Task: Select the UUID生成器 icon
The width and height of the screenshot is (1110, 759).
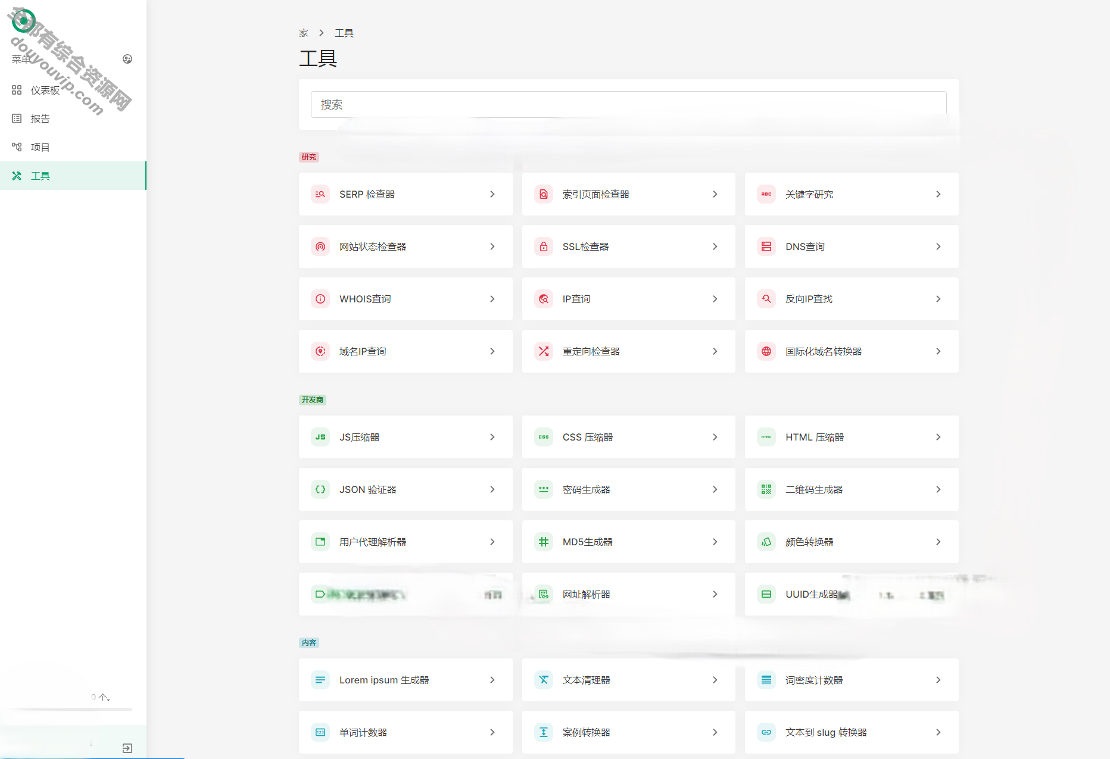Action: pos(766,594)
